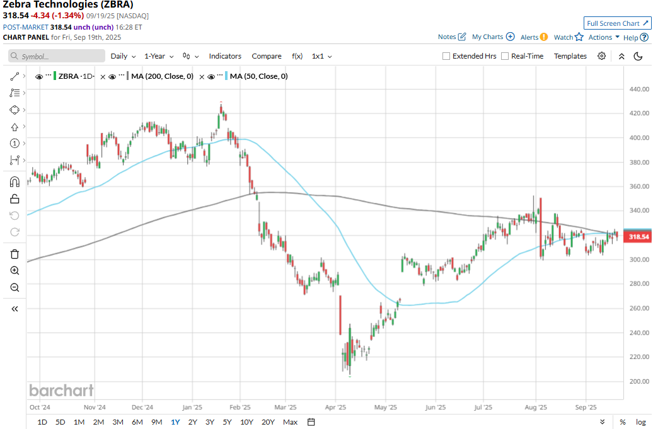Select the Fibonacci retracement tool in sidebar

[14, 93]
